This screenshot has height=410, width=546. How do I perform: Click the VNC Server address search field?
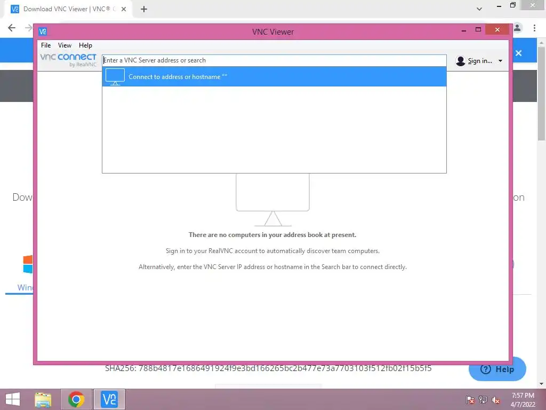[x=274, y=60]
